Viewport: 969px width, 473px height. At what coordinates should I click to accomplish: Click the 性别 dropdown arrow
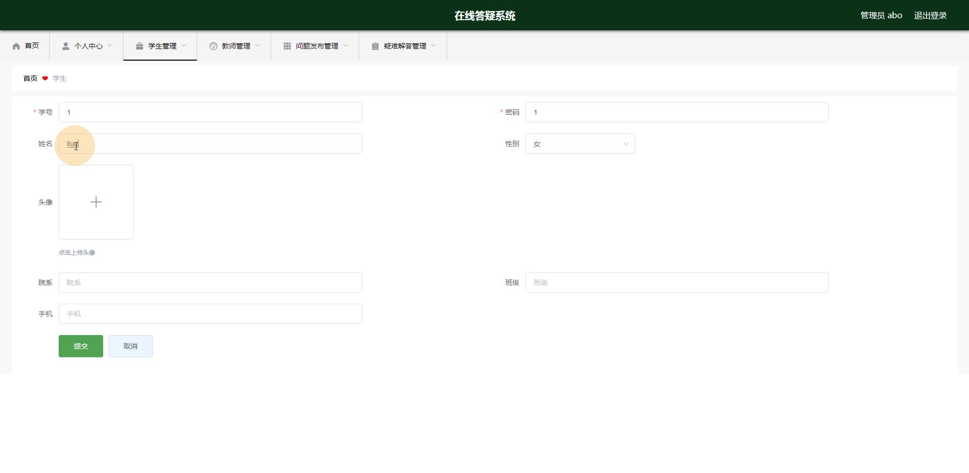point(626,144)
